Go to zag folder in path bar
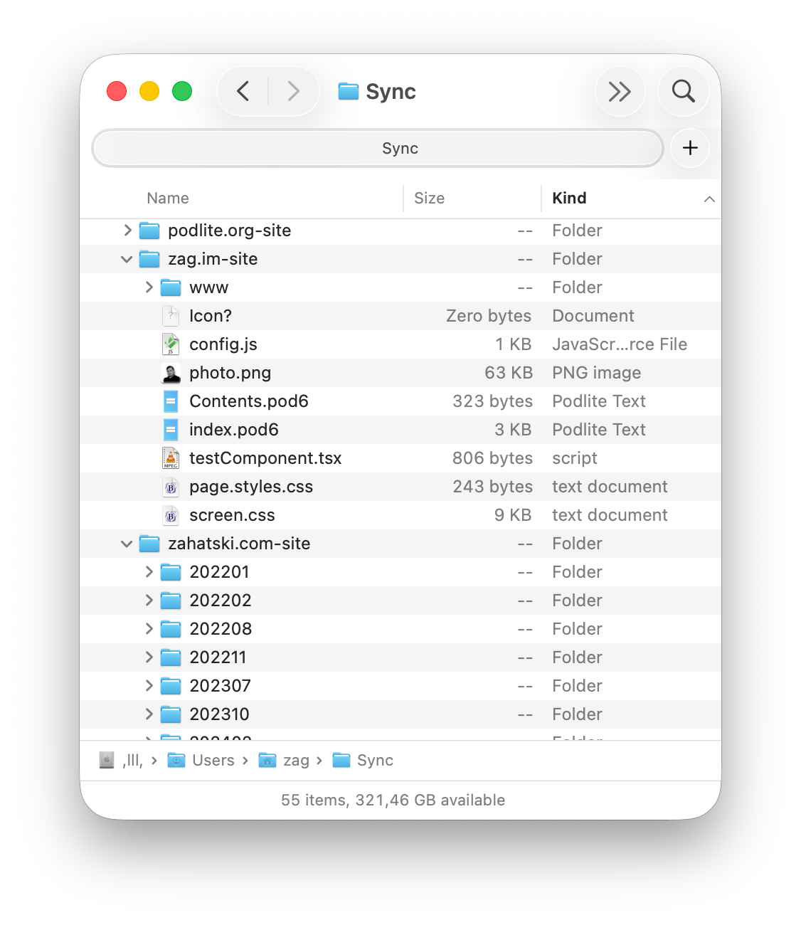The width and height of the screenshot is (801, 925). tap(295, 761)
